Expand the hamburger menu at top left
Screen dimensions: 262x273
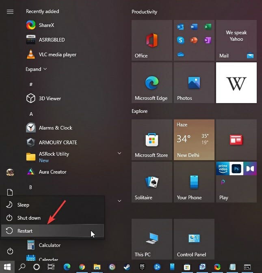pyautogui.click(x=10, y=12)
